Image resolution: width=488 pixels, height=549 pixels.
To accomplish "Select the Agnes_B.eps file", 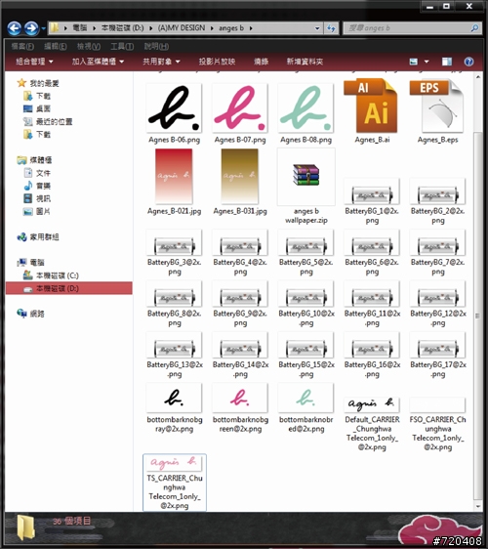I will click(437, 111).
